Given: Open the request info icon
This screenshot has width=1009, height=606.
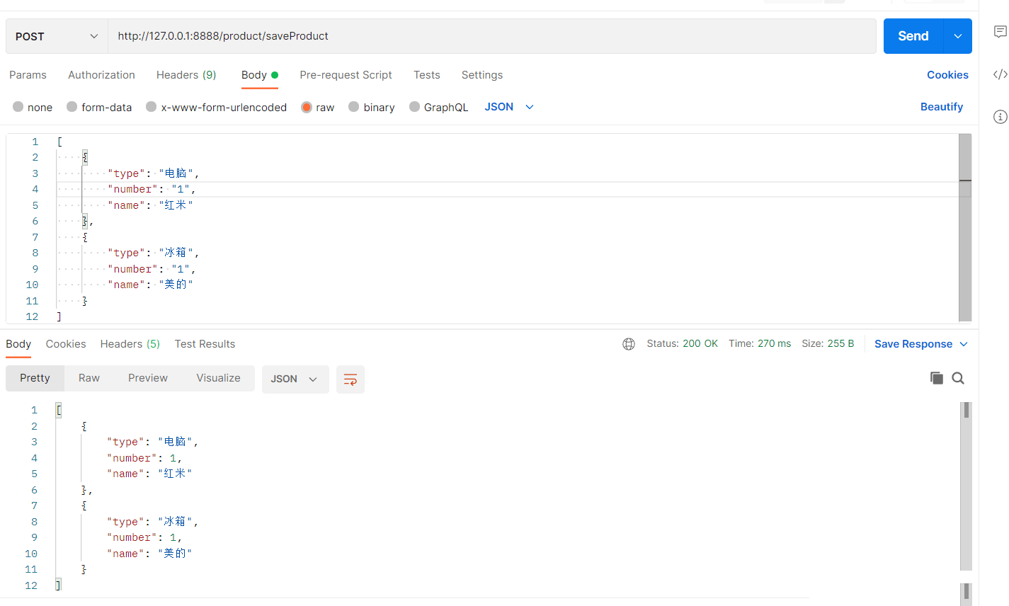Looking at the screenshot, I should pos(1000,117).
